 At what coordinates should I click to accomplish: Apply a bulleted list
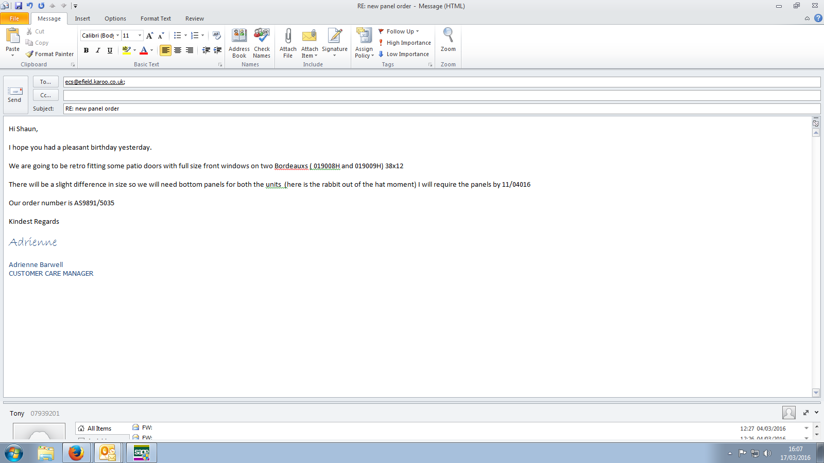177,35
